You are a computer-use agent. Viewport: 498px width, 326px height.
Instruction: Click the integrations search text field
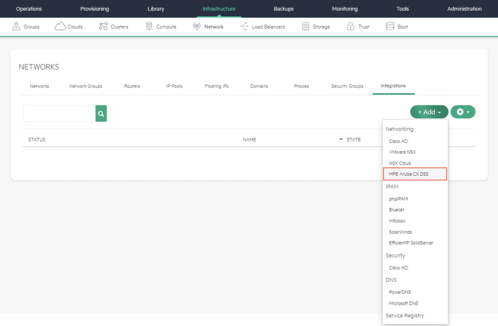[59, 114]
